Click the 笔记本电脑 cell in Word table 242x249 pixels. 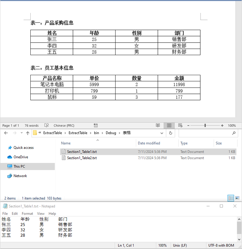pyautogui.click(x=52, y=84)
